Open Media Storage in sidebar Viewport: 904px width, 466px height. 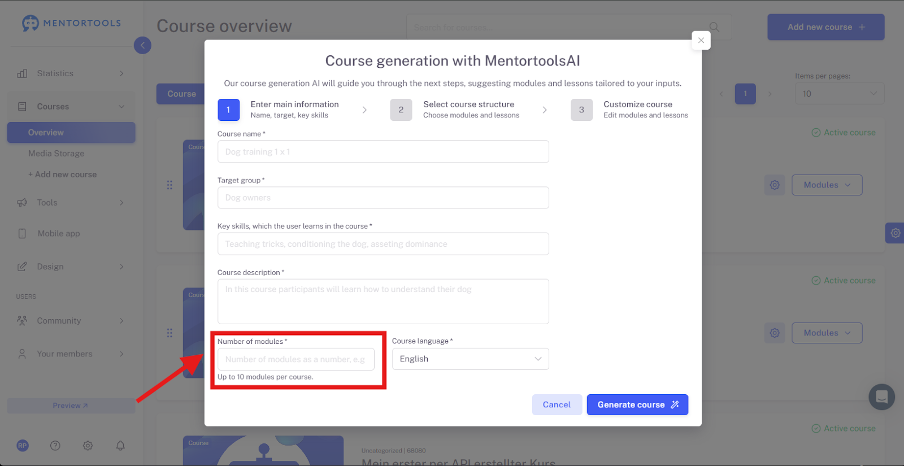click(56, 154)
